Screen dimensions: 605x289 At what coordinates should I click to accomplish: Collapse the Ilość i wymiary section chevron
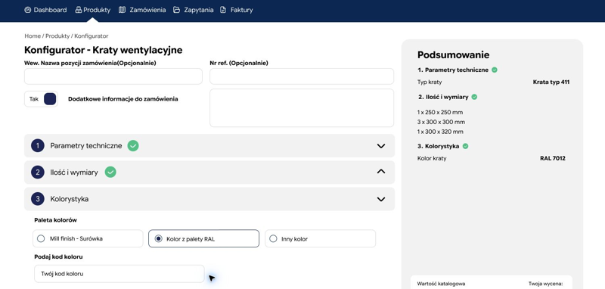point(381,171)
